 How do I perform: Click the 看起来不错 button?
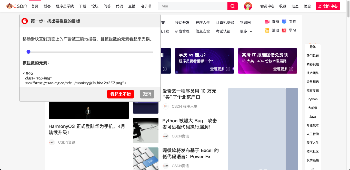[121, 94]
